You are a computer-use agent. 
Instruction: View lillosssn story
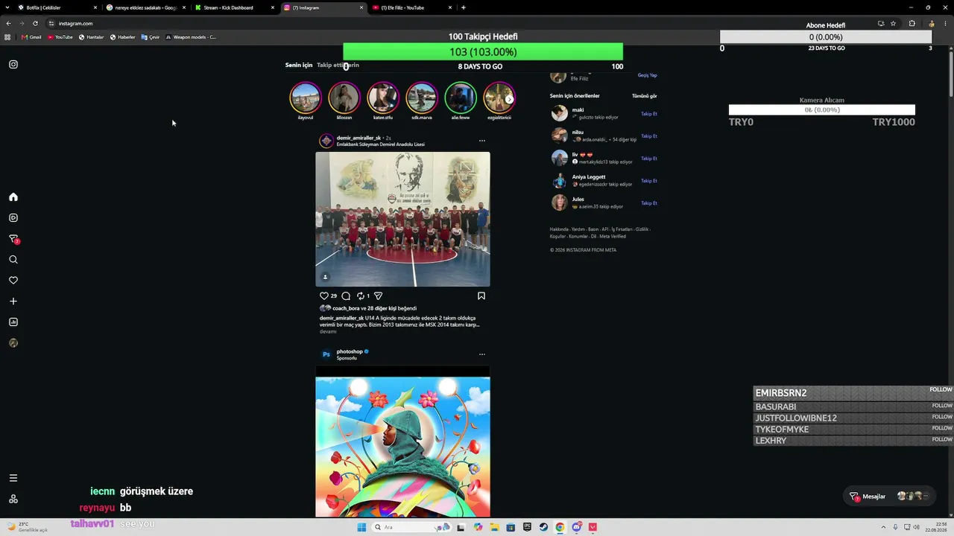pyautogui.click(x=344, y=98)
